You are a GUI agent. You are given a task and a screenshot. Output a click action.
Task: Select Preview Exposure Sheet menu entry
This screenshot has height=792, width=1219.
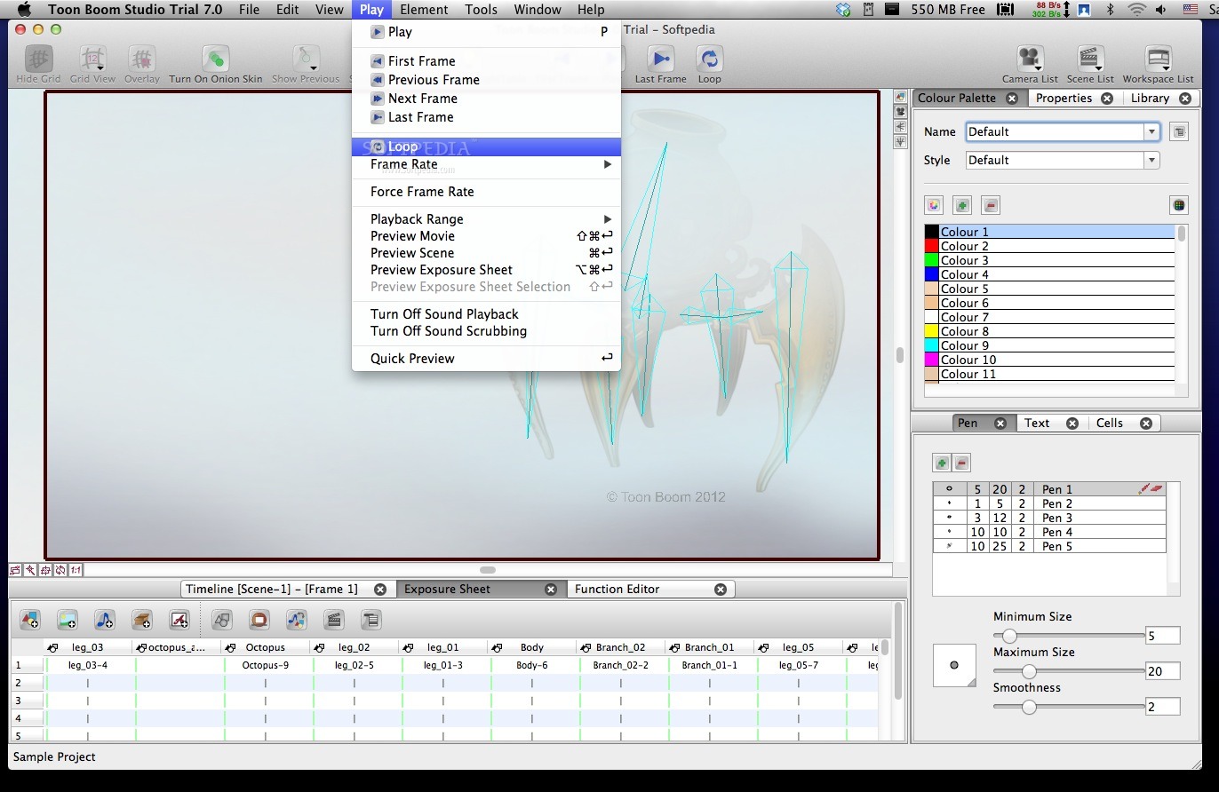point(486,270)
